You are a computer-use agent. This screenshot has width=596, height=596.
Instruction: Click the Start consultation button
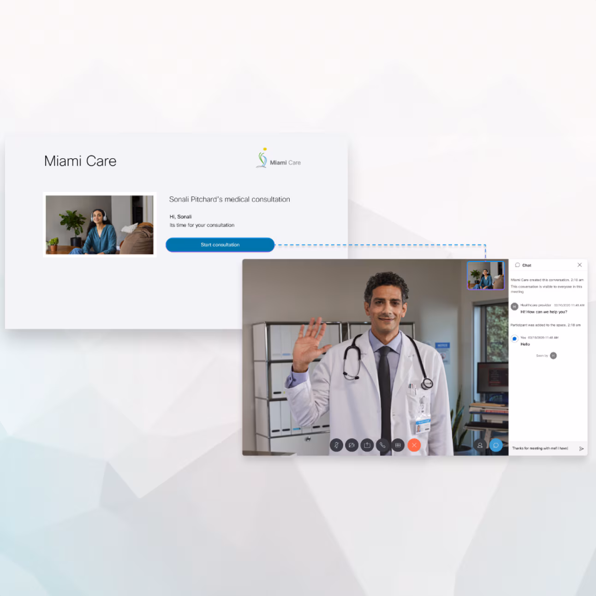click(x=220, y=245)
